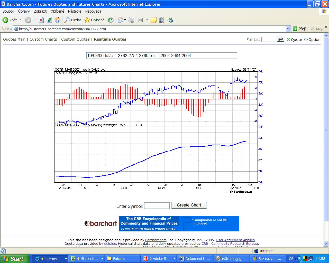Click the Messenger icon in toolbar
Viewport: 329px width, 263px height.
(x=170, y=20)
